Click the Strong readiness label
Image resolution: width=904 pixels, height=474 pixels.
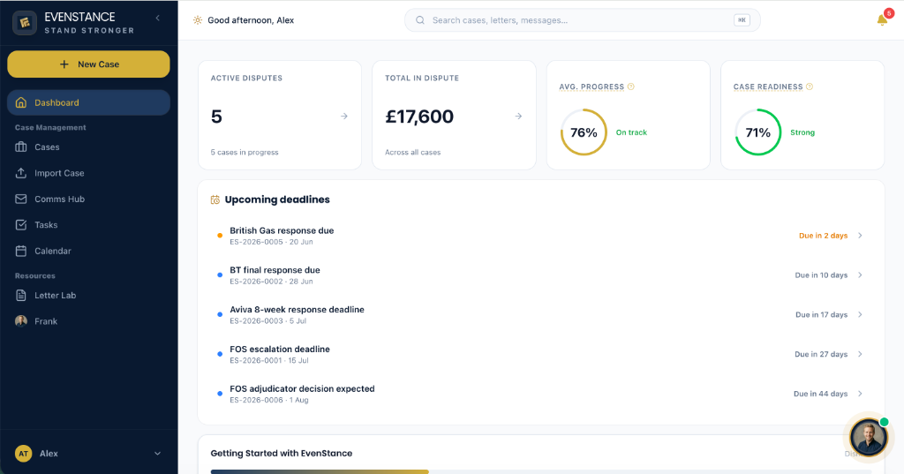coord(802,132)
